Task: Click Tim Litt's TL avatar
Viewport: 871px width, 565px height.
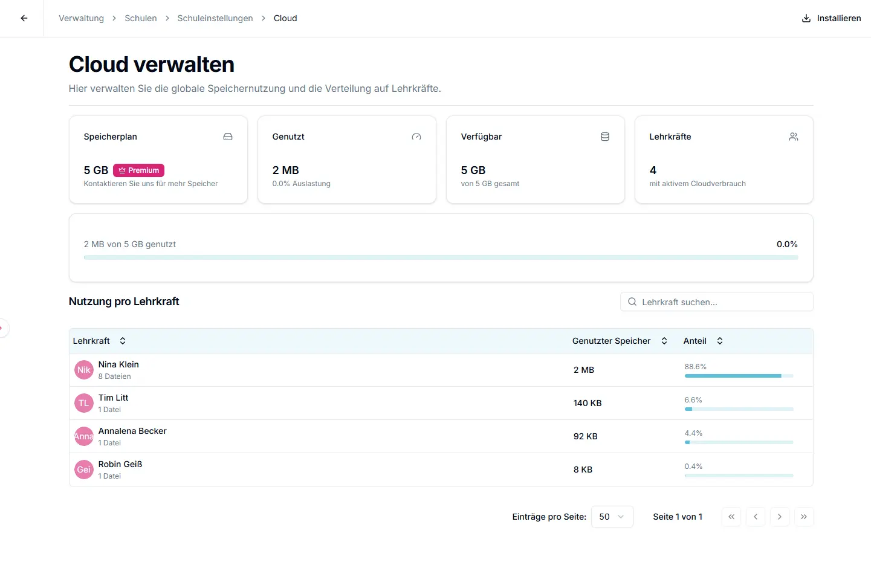Action: (x=84, y=403)
